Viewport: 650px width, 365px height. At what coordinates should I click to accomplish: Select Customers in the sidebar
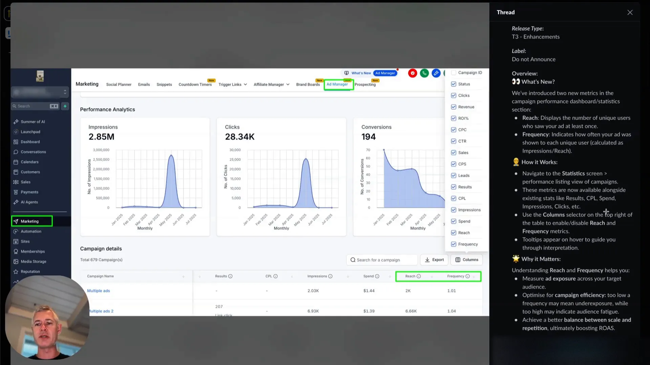[x=30, y=172]
